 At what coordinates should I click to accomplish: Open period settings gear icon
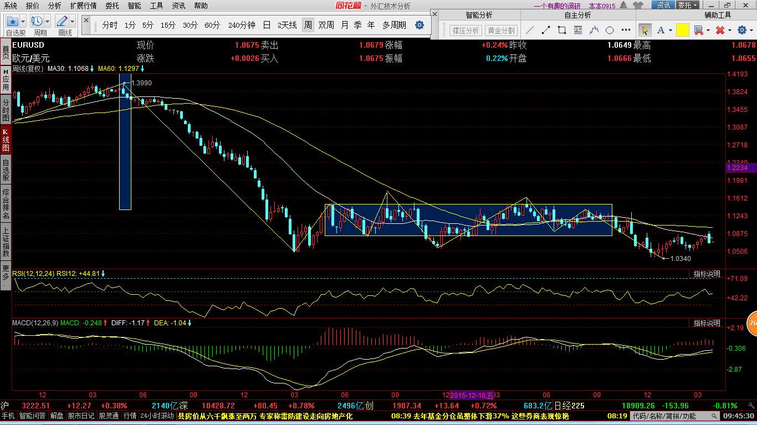tap(420, 25)
